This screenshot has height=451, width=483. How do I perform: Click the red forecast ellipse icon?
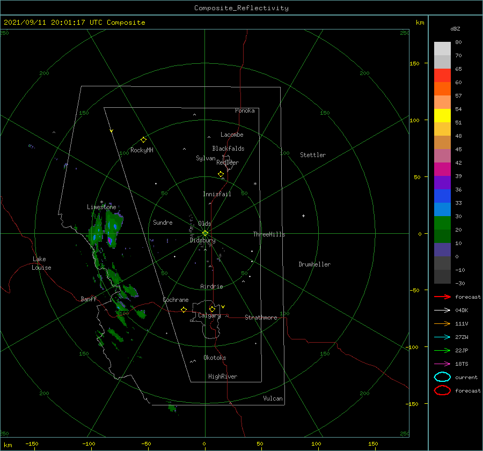[442, 390]
